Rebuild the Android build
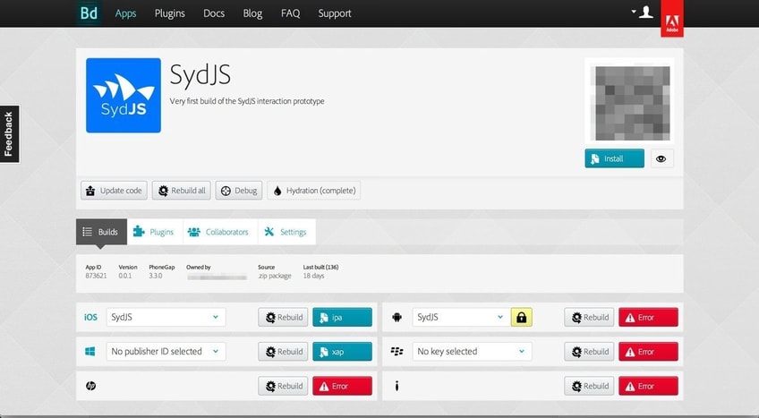759x418 pixels. pos(589,318)
